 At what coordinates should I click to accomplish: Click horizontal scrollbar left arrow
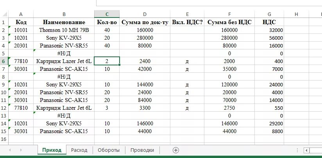click(x=306, y=151)
